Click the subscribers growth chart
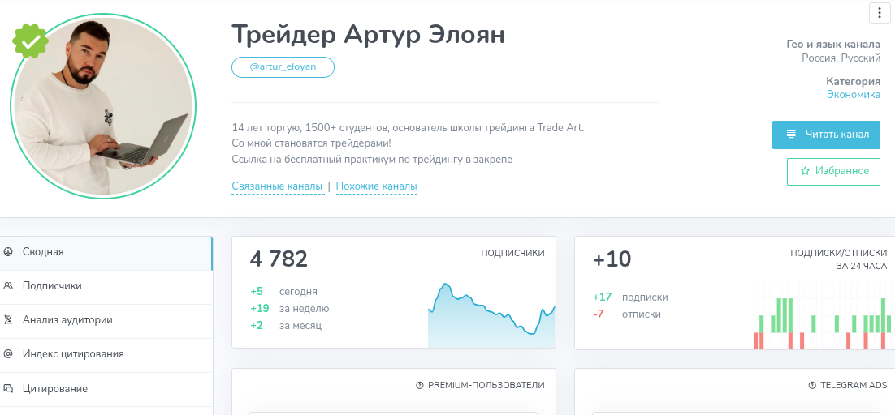895x415 pixels. coord(491,316)
